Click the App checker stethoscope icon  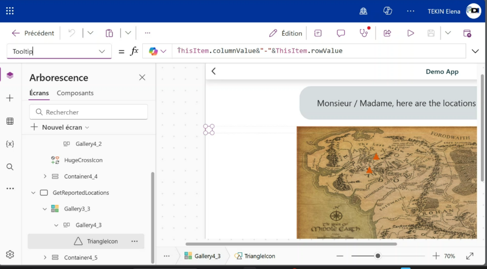point(363,33)
